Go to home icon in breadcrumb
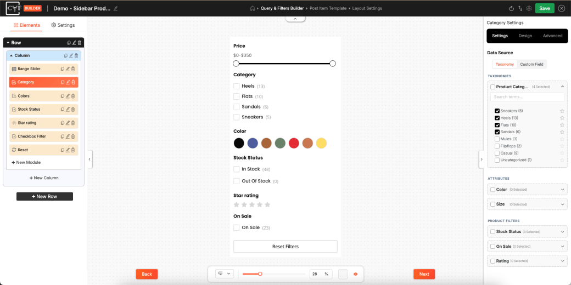The height and width of the screenshot is (285, 571). (253, 8)
